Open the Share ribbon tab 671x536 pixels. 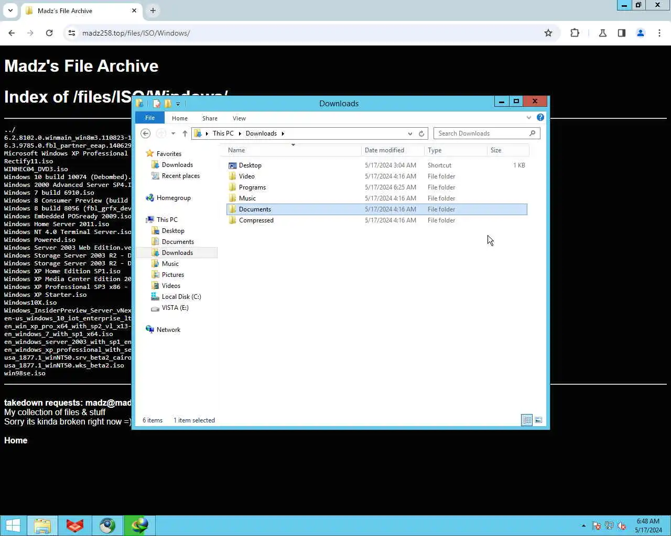click(x=210, y=118)
